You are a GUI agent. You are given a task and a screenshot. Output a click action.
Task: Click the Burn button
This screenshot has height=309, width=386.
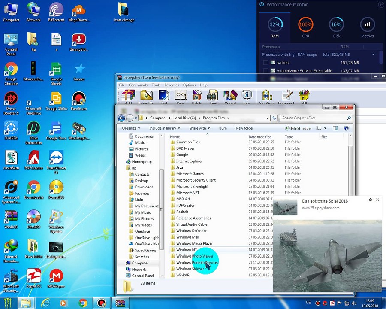223,128
